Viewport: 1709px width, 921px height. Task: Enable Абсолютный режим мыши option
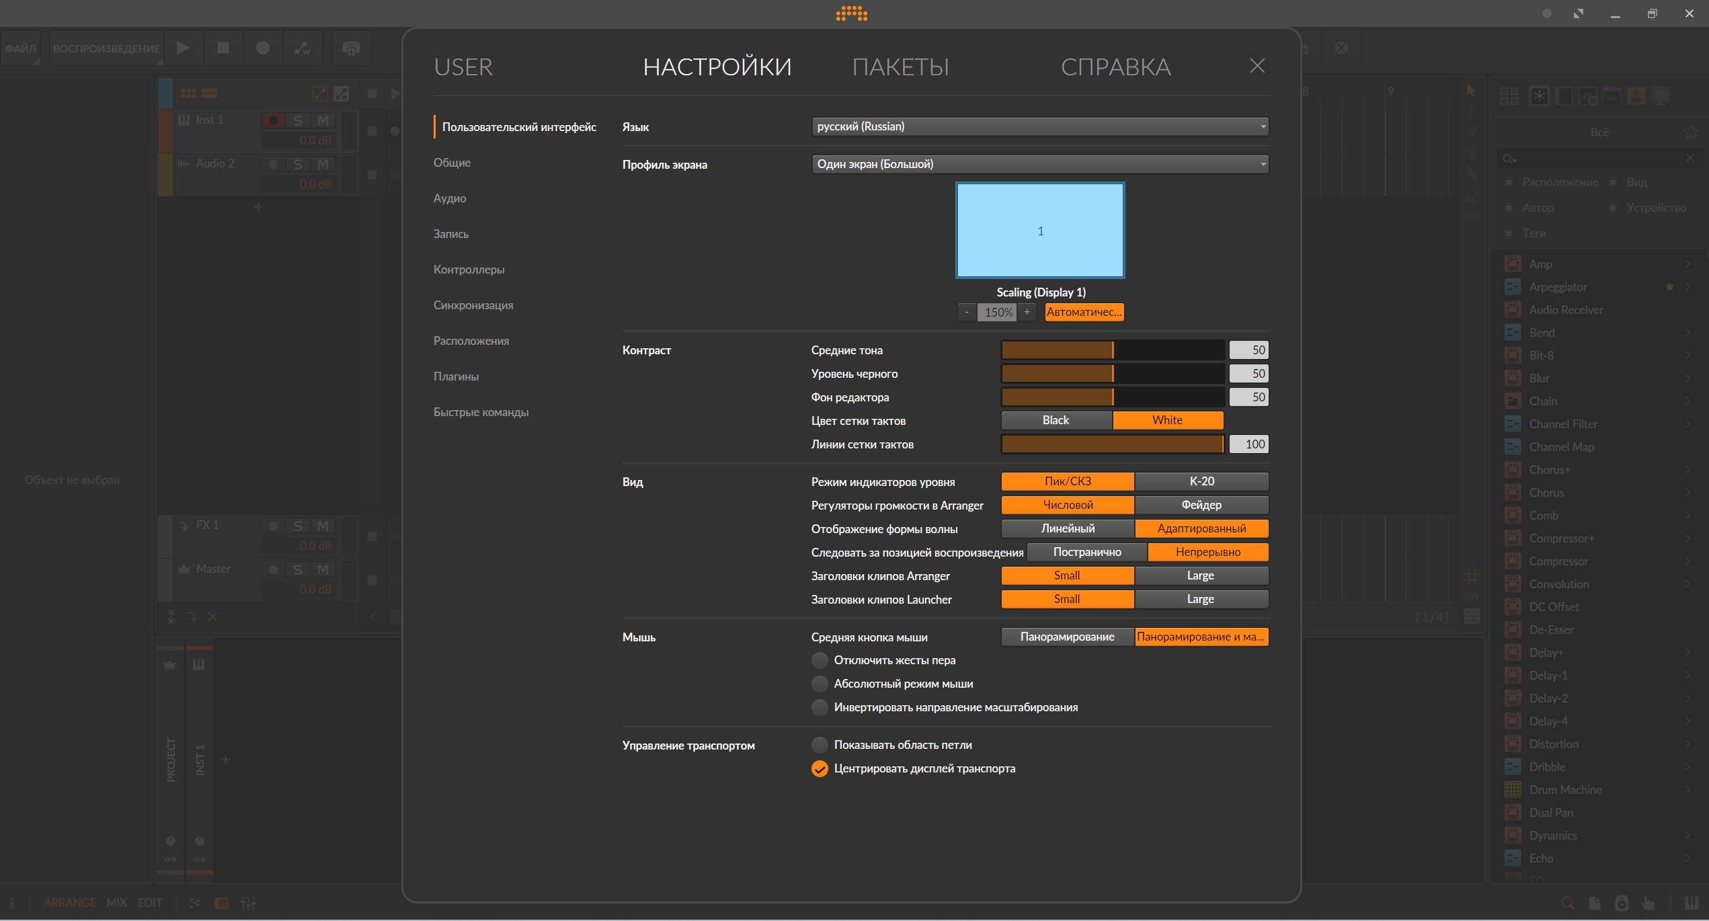pos(819,684)
